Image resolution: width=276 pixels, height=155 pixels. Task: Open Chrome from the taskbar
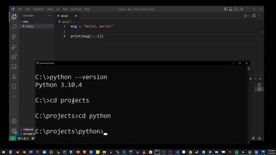pos(190,152)
